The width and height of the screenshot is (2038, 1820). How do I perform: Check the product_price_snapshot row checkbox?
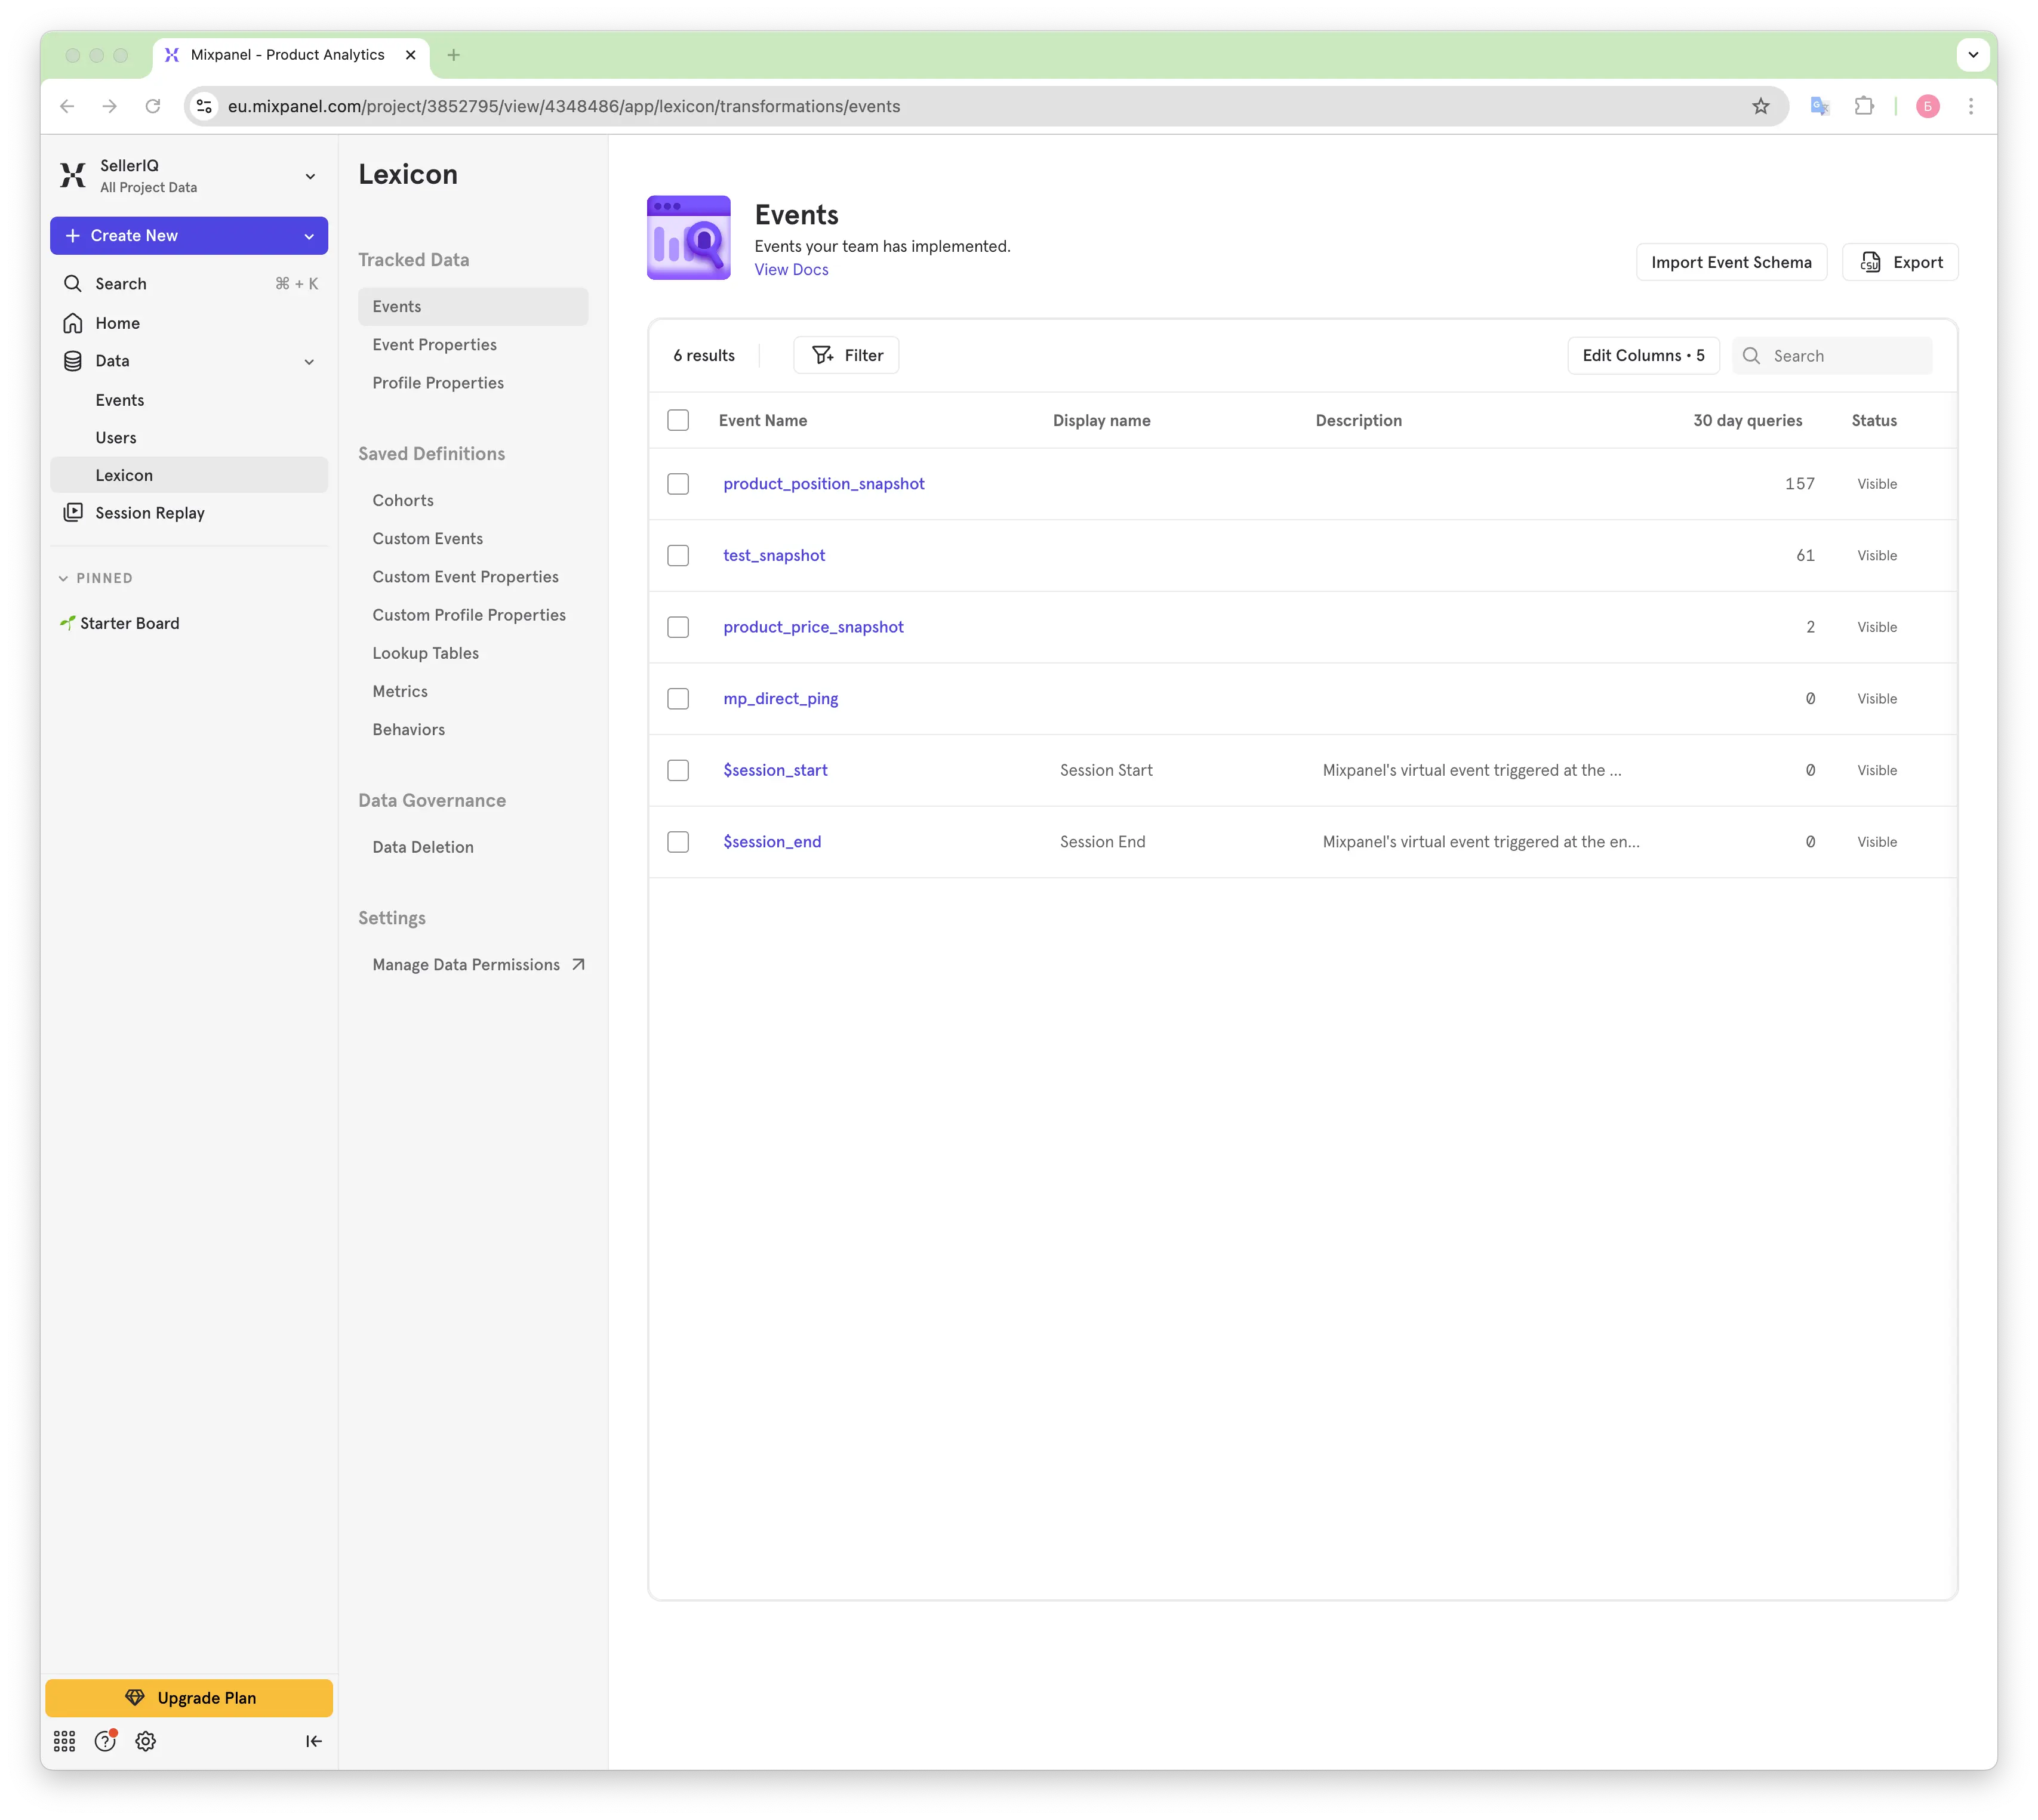[x=678, y=627]
